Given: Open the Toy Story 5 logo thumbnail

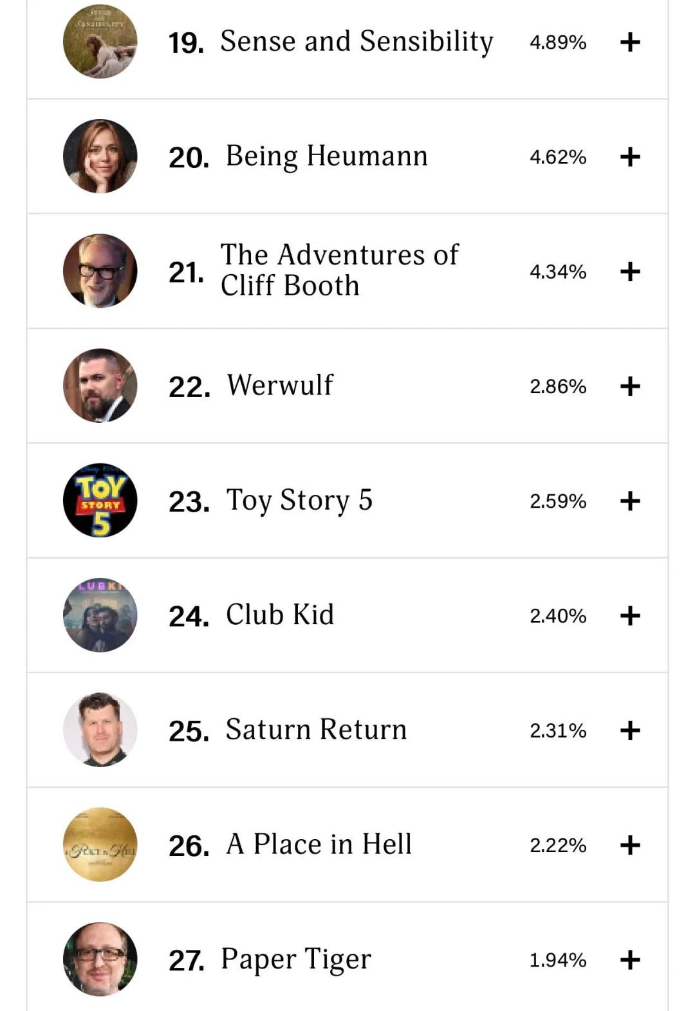Looking at the screenshot, I should pos(100,500).
